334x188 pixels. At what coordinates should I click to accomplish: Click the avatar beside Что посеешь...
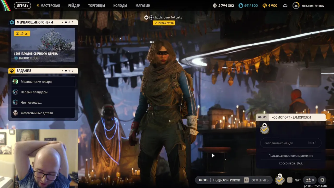16,103
